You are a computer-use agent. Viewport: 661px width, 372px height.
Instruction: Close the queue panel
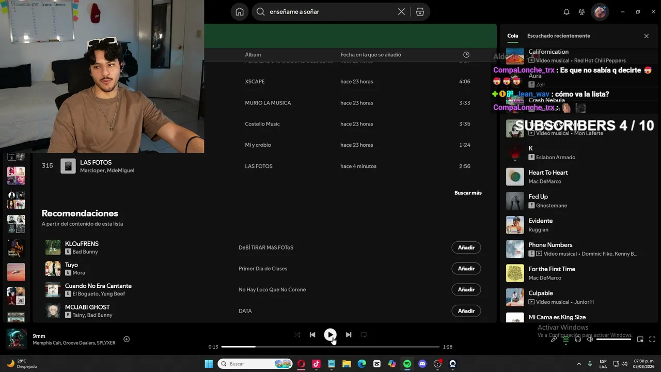(x=646, y=36)
